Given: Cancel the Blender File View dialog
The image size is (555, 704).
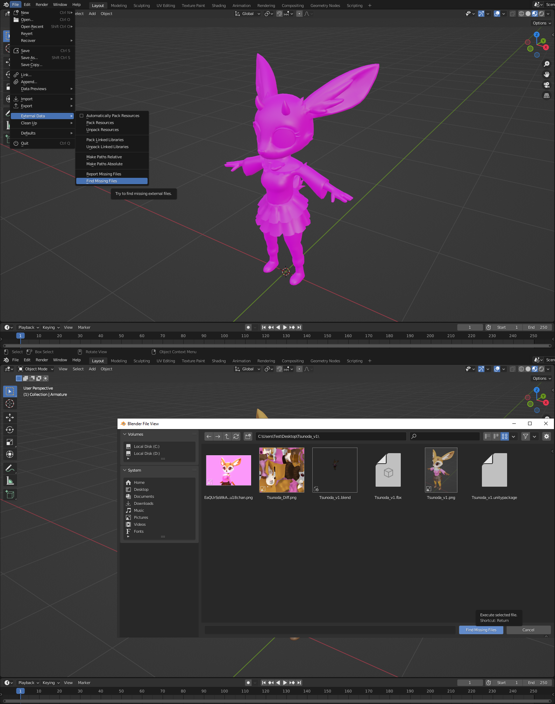Looking at the screenshot, I should 528,630.
